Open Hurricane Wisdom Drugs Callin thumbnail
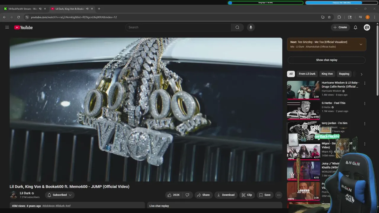 [x=303, y=90]
